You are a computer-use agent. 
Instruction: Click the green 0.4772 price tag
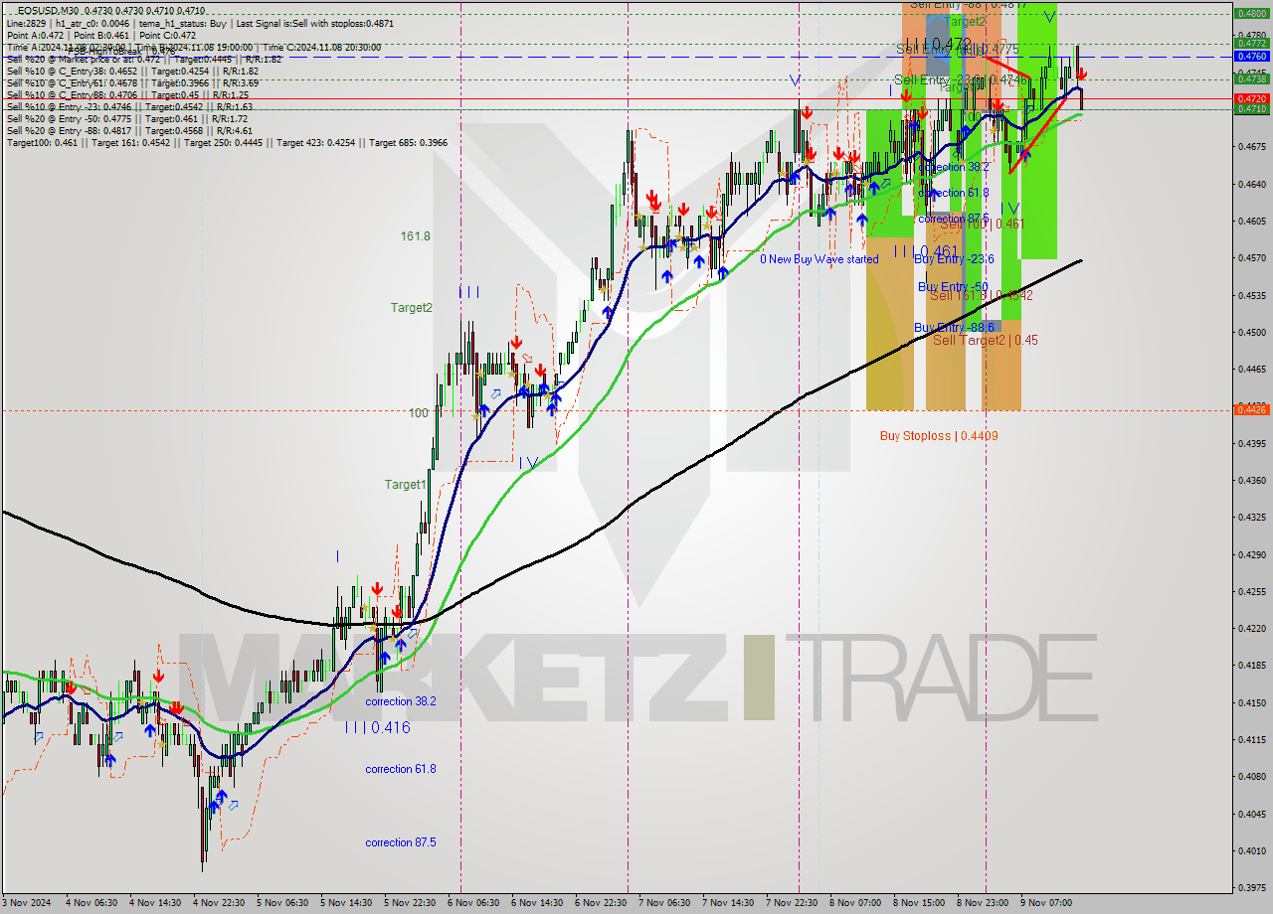1250,43
